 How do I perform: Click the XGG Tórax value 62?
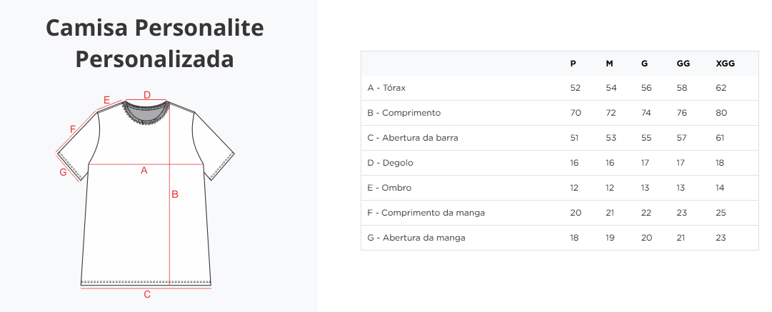coord(721,88)
